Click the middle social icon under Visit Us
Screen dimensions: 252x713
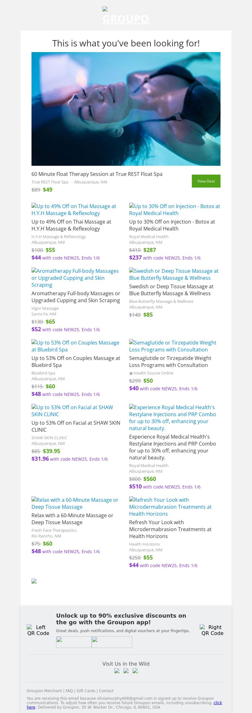pyautogui.click(x=126, y=671)
